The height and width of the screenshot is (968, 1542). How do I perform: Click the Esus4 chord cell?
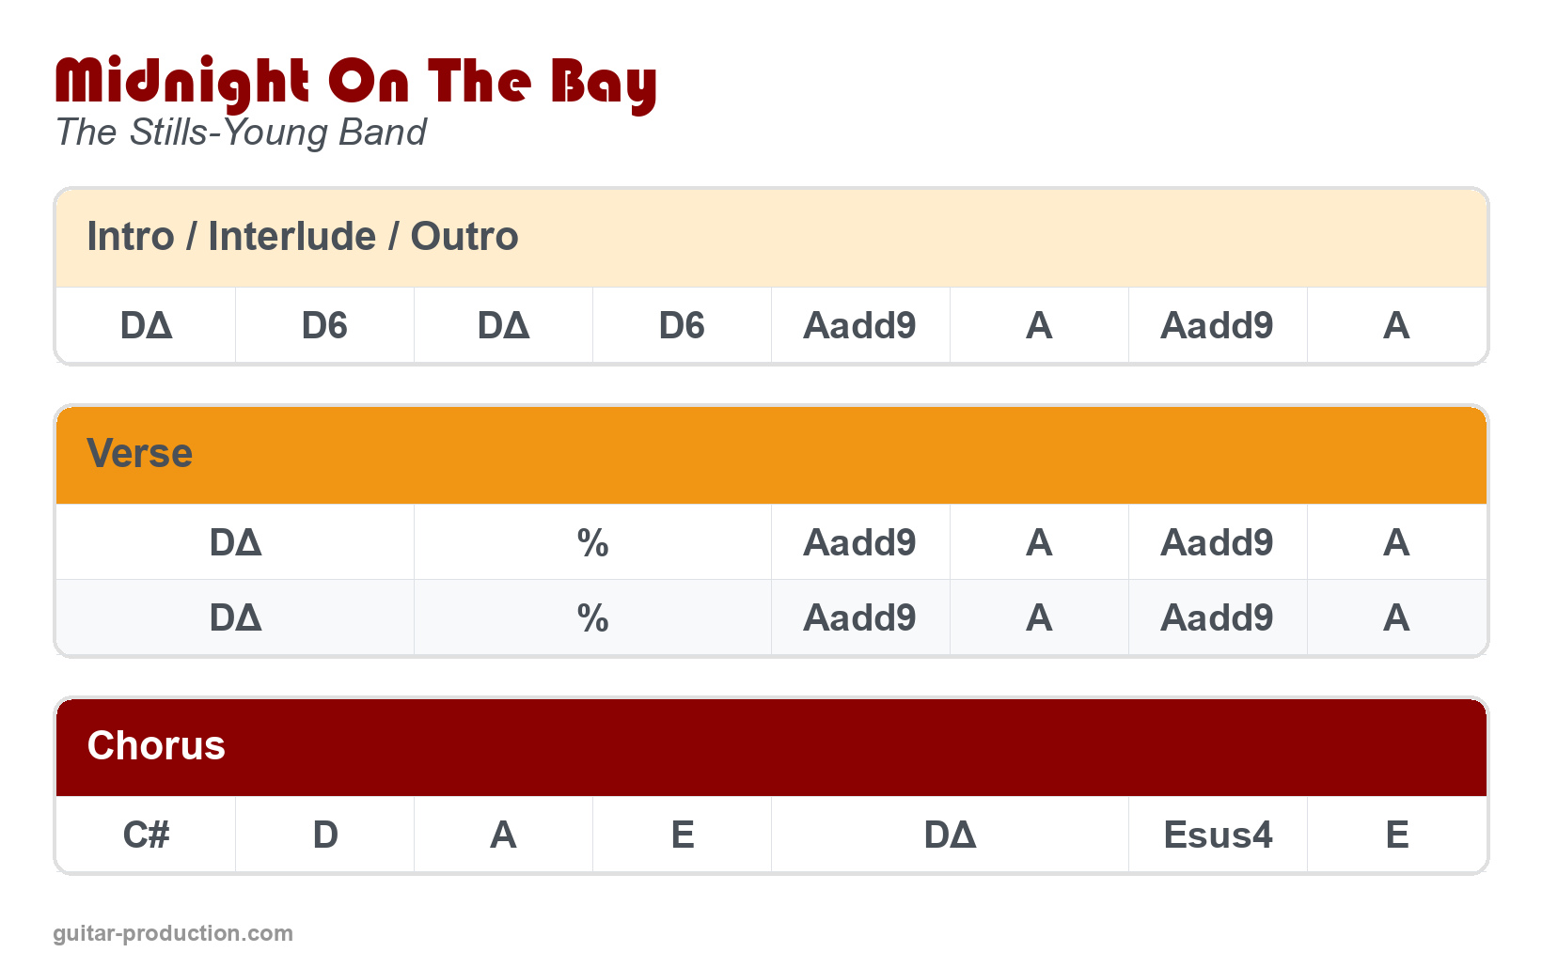[1218, 835]
